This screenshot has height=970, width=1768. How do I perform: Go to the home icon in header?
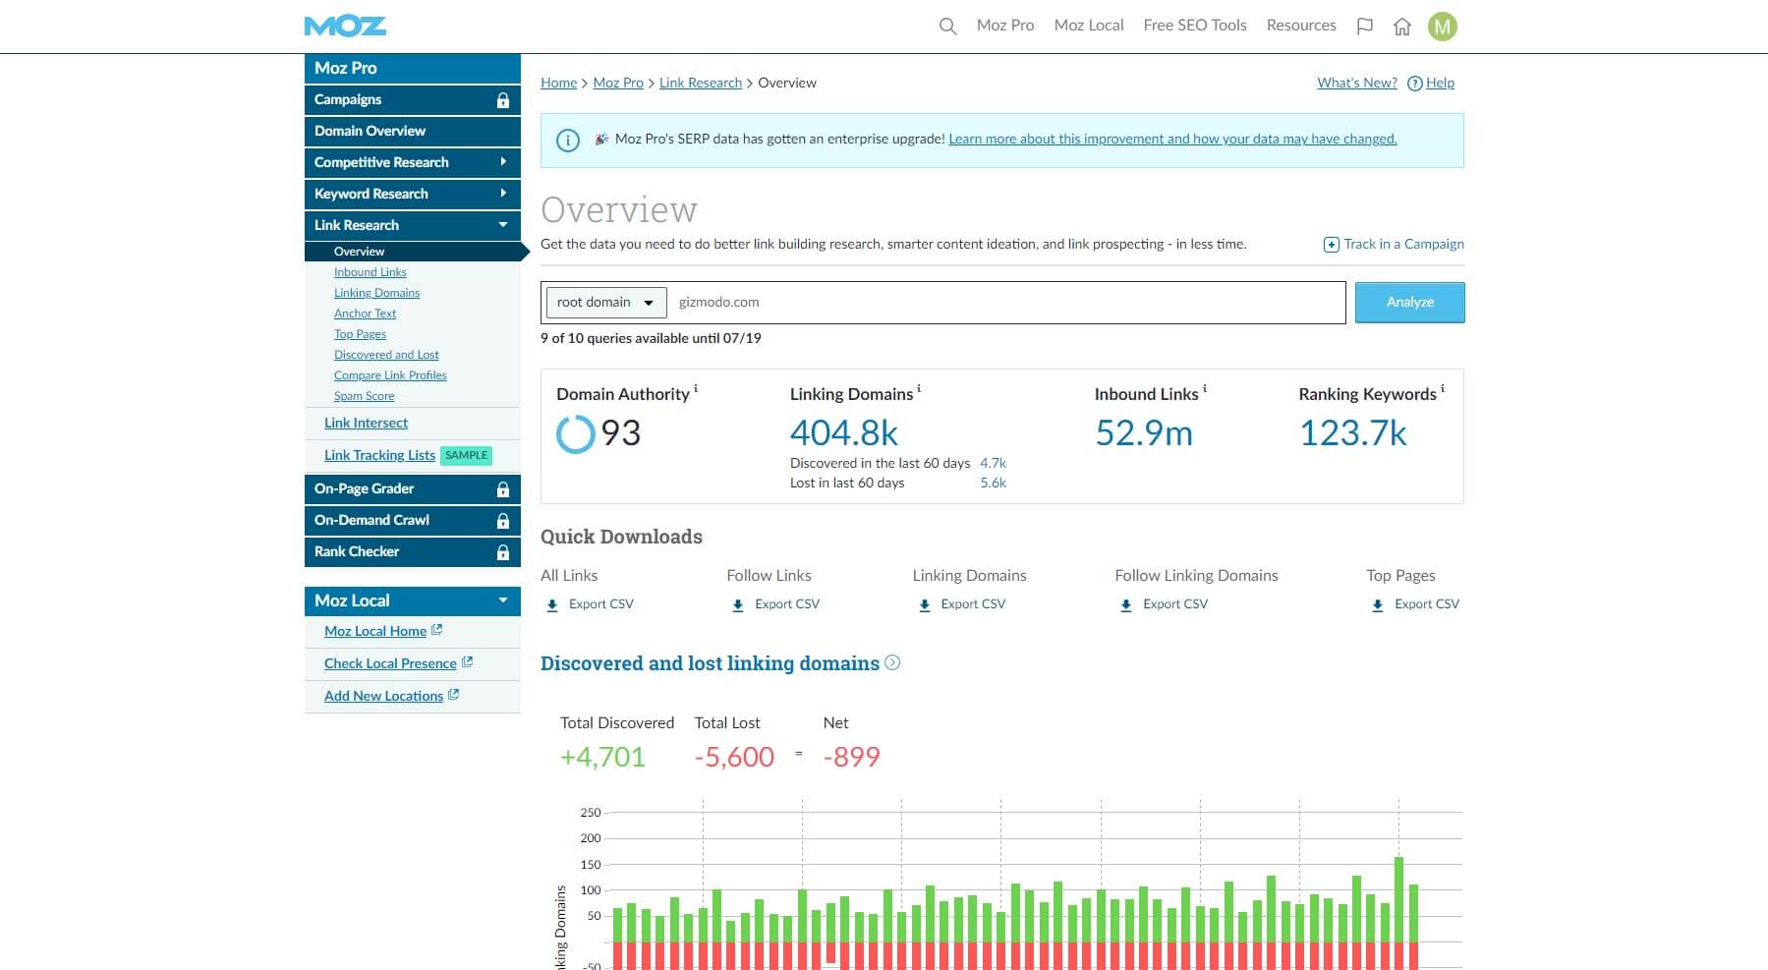coord(1402,27)
